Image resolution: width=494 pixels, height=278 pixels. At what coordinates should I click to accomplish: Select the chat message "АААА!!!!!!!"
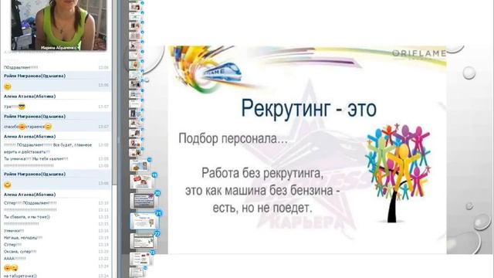[15, 259]
